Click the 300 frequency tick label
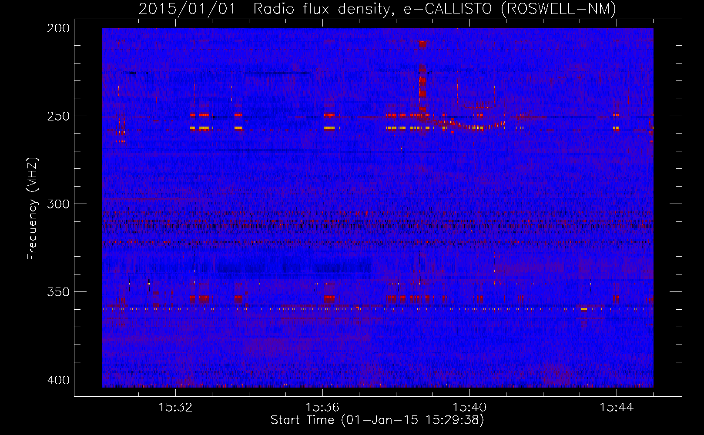The image size is (704, 435). tap(58, 204)
